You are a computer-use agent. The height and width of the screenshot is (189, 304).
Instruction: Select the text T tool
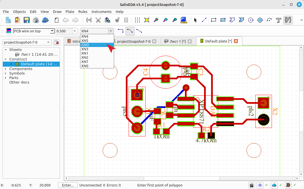pyautogui.click(x=279, y=20)
